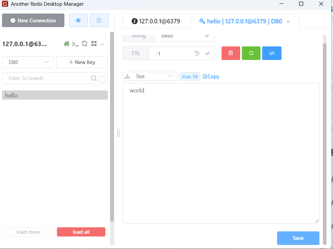The image size is (333, 249).
Task: Click textarea resize handle corner
Action: click(317, 221)
